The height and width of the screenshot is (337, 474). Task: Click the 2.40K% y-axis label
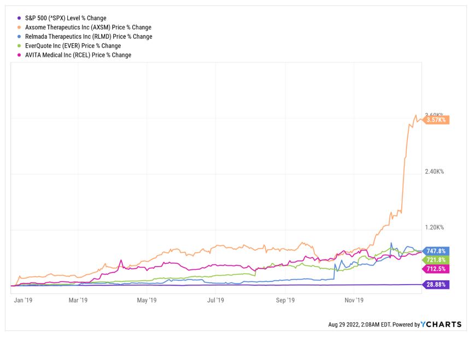435,172
